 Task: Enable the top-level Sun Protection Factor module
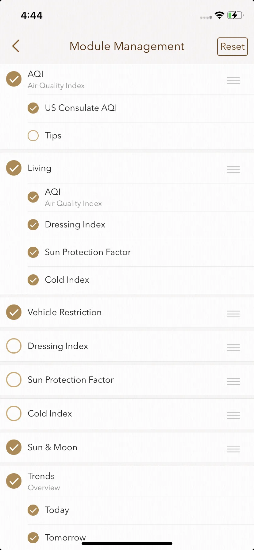(x=14, y=380)
